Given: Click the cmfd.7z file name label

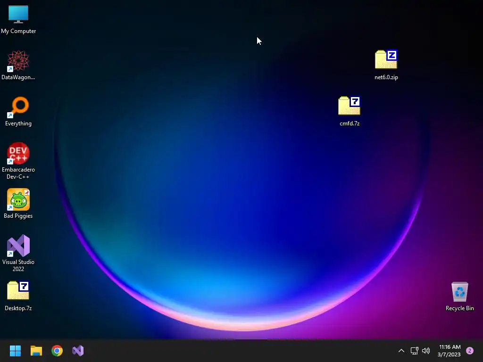Looking at the screenshot, I should [350, 123].
